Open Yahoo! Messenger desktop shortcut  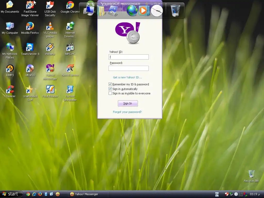50,72
